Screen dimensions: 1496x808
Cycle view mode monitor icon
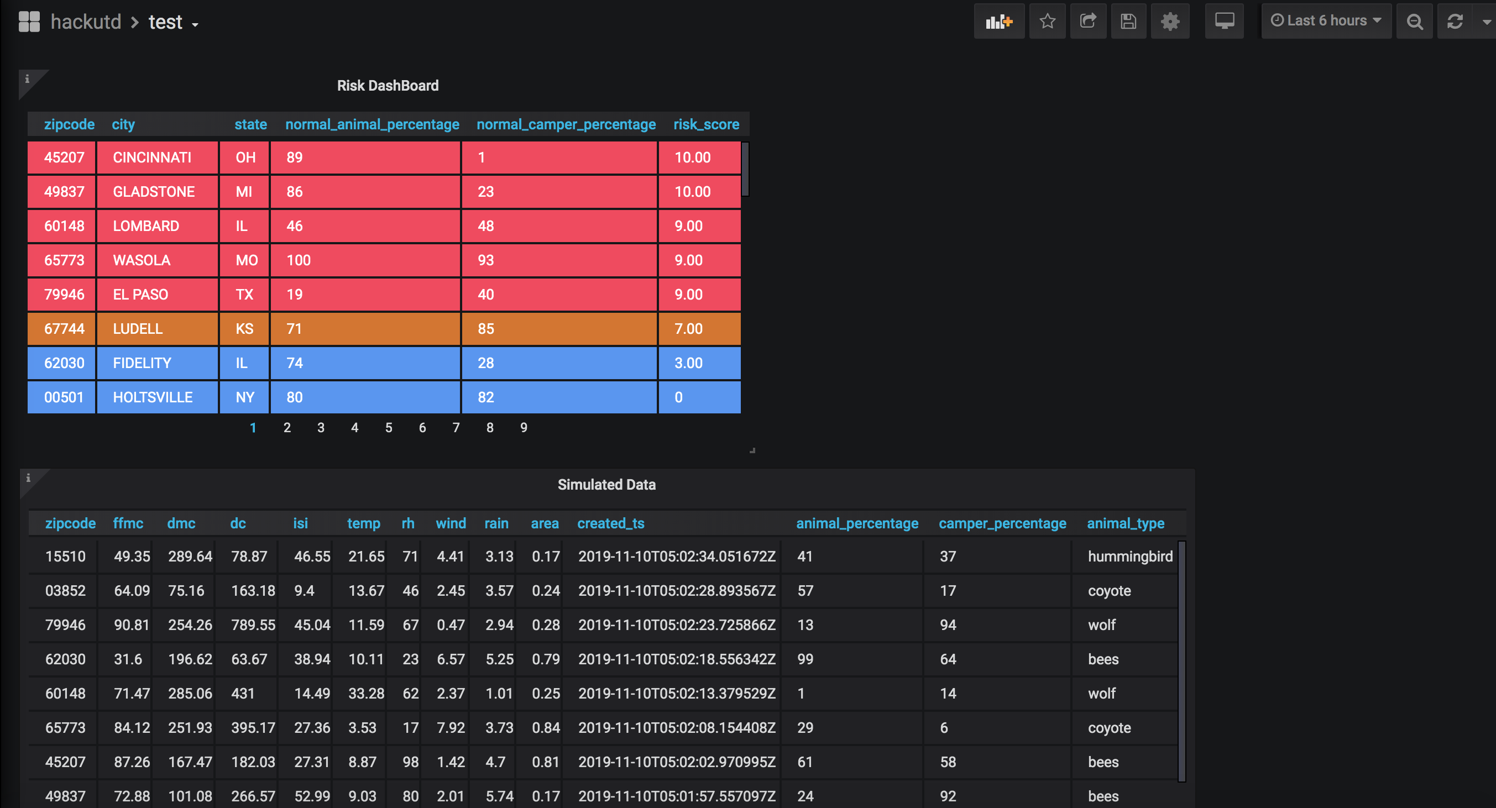1224,22
